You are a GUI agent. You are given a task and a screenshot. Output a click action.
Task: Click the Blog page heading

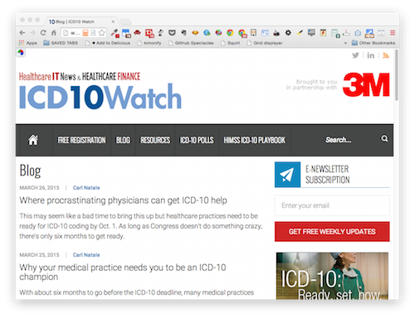(30, 171)
